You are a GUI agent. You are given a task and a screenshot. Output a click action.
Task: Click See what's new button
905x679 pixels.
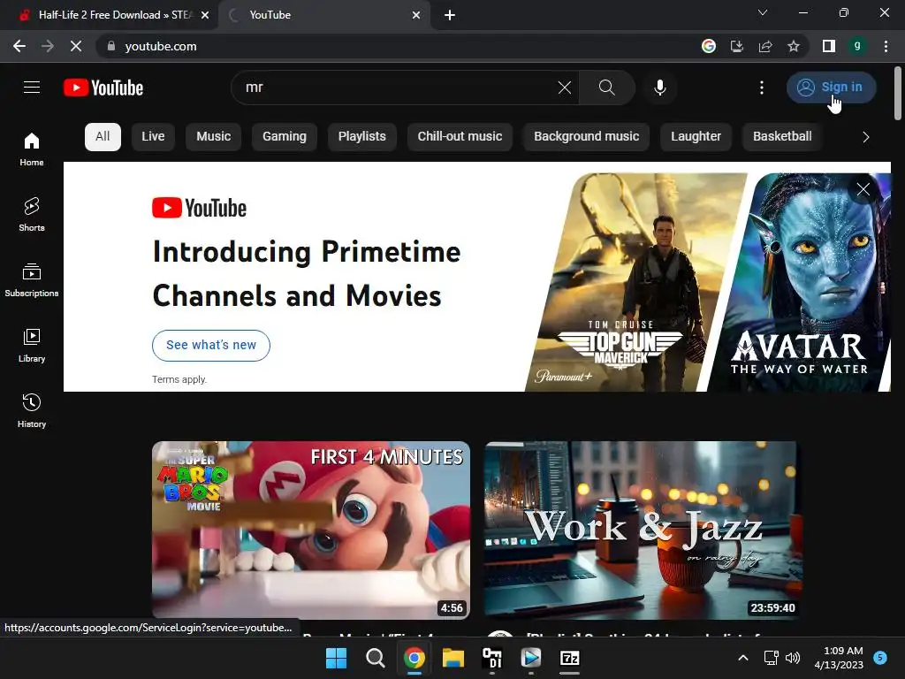pyautogui.click(x=211, y=346)
